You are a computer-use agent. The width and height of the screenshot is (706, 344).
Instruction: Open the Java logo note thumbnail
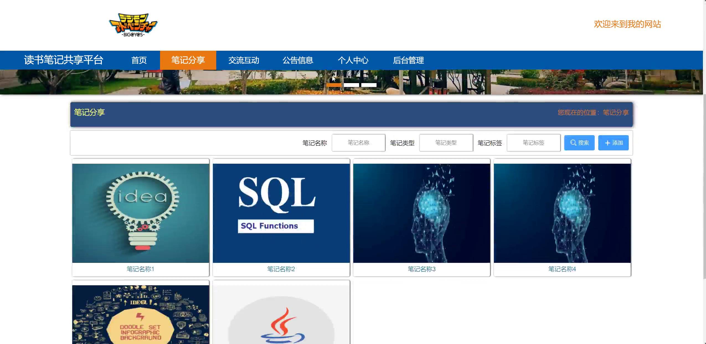pyautogui.click(x=281, y=319)
